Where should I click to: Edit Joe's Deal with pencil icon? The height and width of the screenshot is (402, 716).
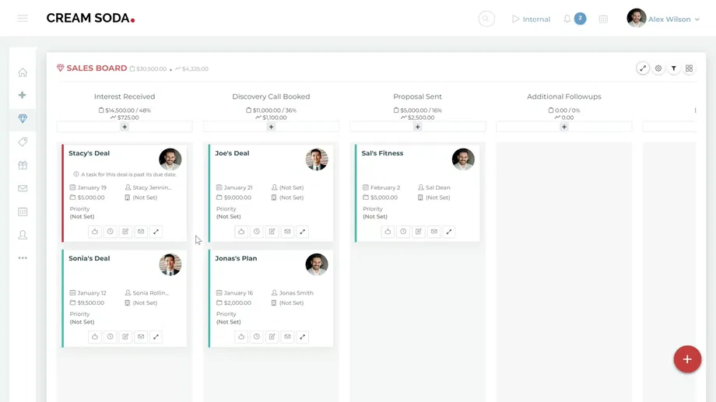point(272,232)
